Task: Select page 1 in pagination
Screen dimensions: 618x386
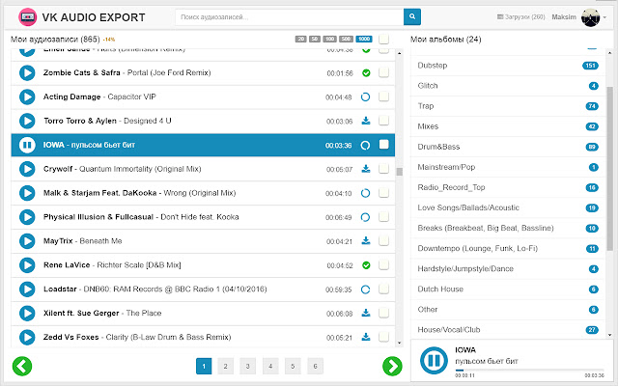Action: coord(204,367)
